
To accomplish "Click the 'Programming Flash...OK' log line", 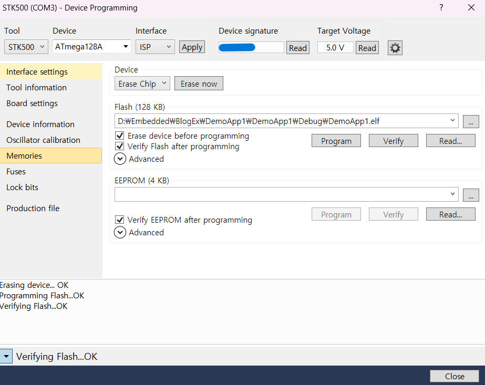I will (42, 296).
